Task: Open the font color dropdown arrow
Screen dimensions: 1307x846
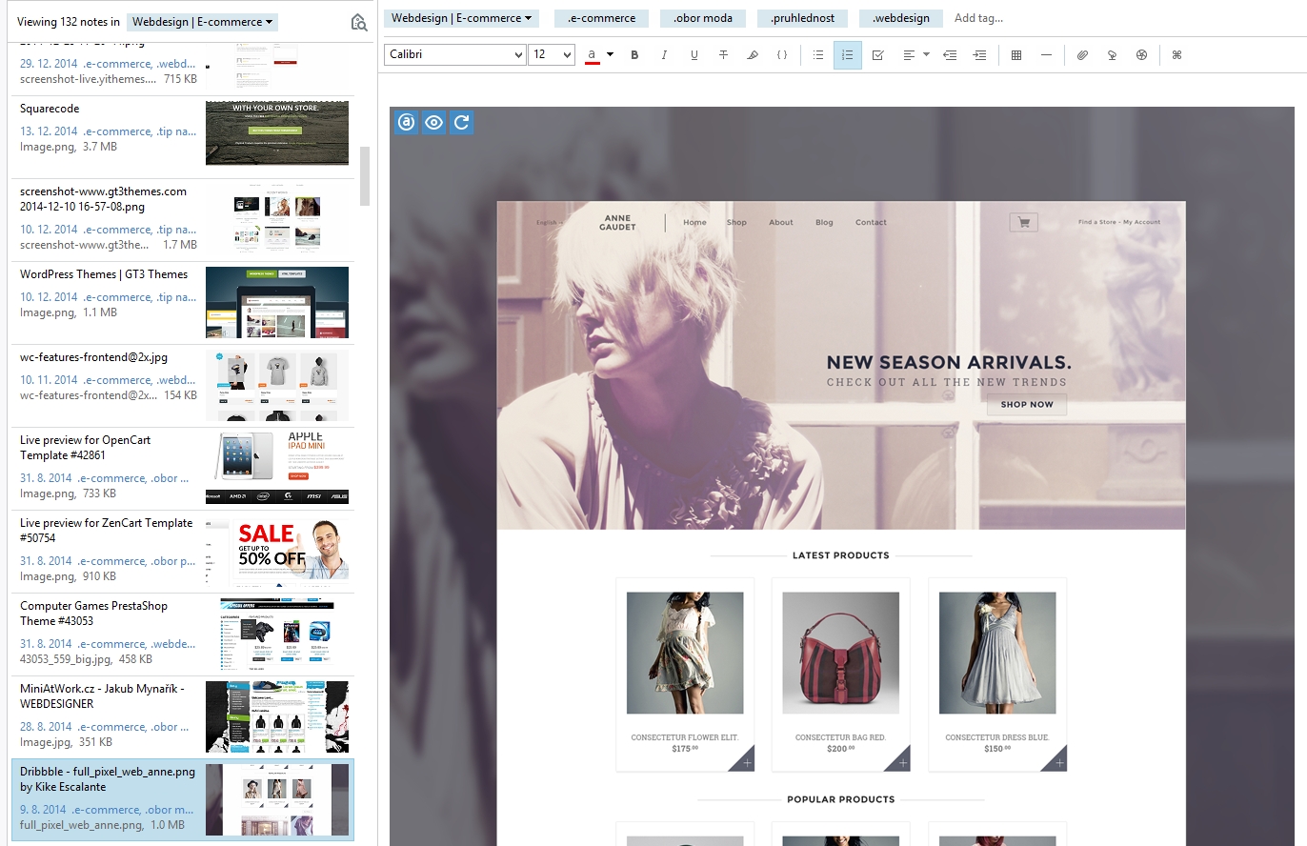Action: tap(610, 55)
